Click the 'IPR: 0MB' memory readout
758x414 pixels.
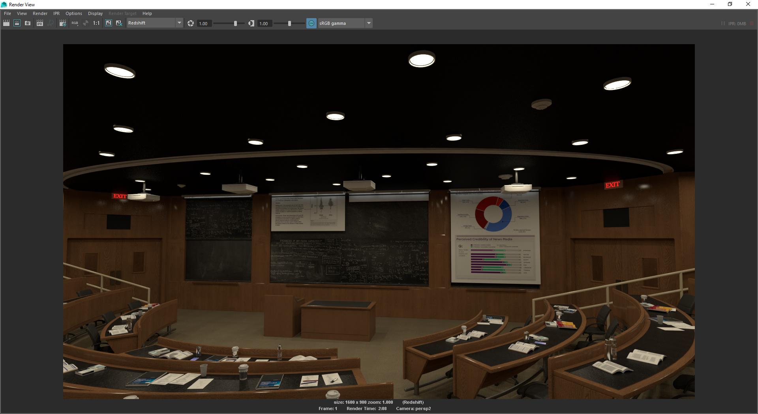point(737,24)
